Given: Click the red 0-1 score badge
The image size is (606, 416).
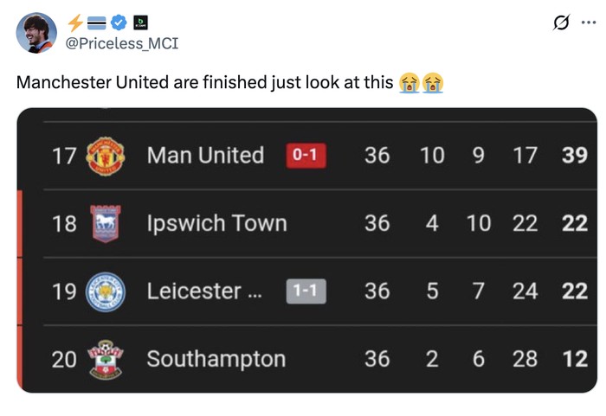Looking at the screenshot, I should [306, 156].
